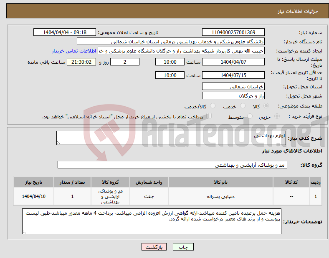The height and width of the screenshot is (258, 329).
Task: Click the price validity date 1404/07/15
Action: click(x=233, y=75)
